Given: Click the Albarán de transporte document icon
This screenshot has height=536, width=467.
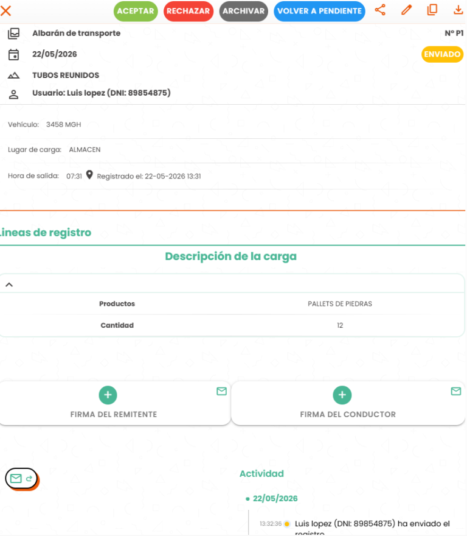Looking at the screenshot, I should point(13,33).
